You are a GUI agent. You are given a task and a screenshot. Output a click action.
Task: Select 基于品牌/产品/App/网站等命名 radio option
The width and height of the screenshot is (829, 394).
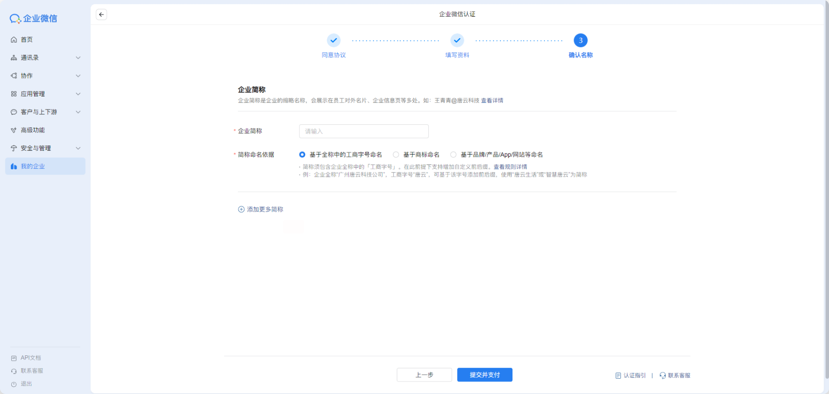coord(453,155)
